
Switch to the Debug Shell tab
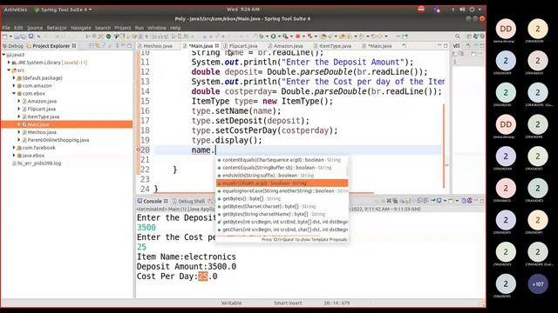coord(188,201)
